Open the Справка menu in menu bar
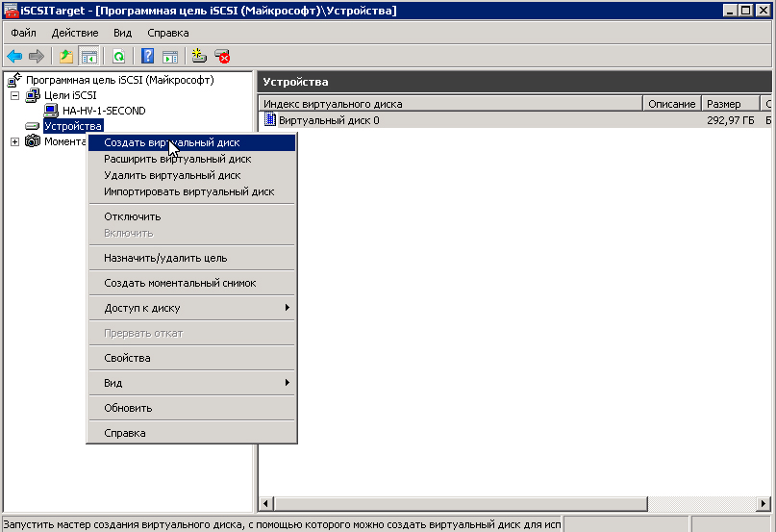This screenshot has height=532, width=776. [x=167, y=33]
